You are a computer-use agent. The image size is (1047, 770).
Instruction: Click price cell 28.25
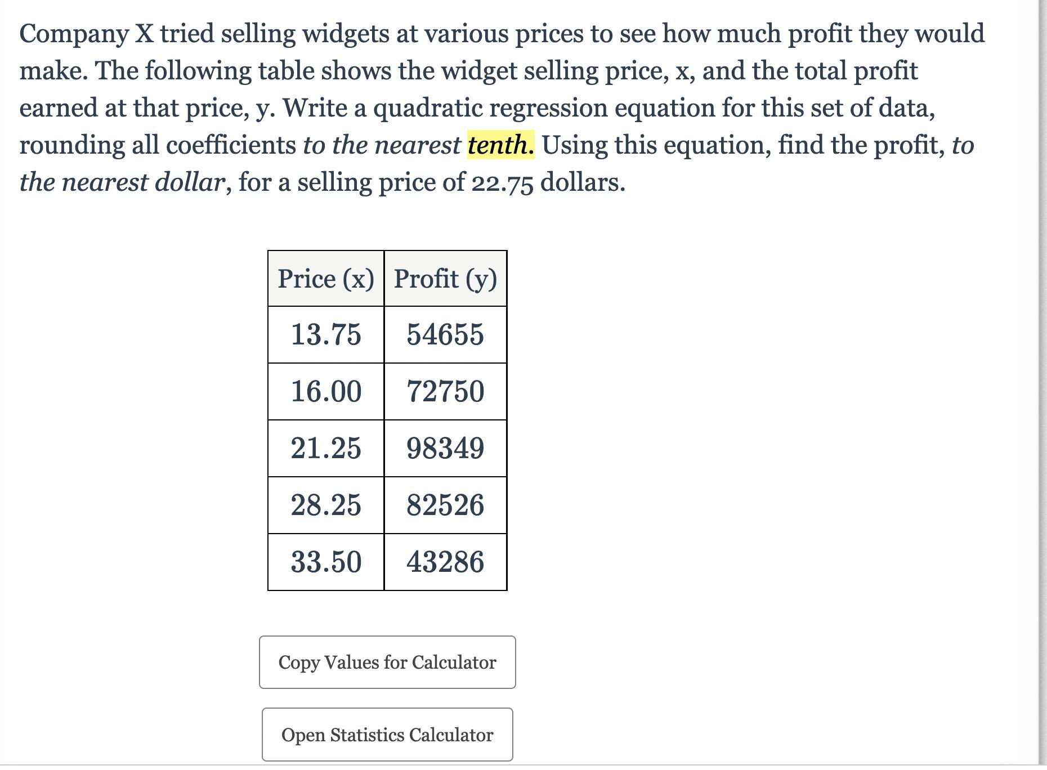coord(326,505)
